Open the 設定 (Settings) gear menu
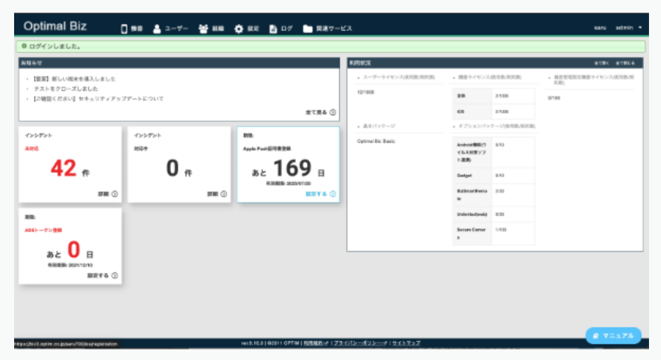 coord(247,28)
